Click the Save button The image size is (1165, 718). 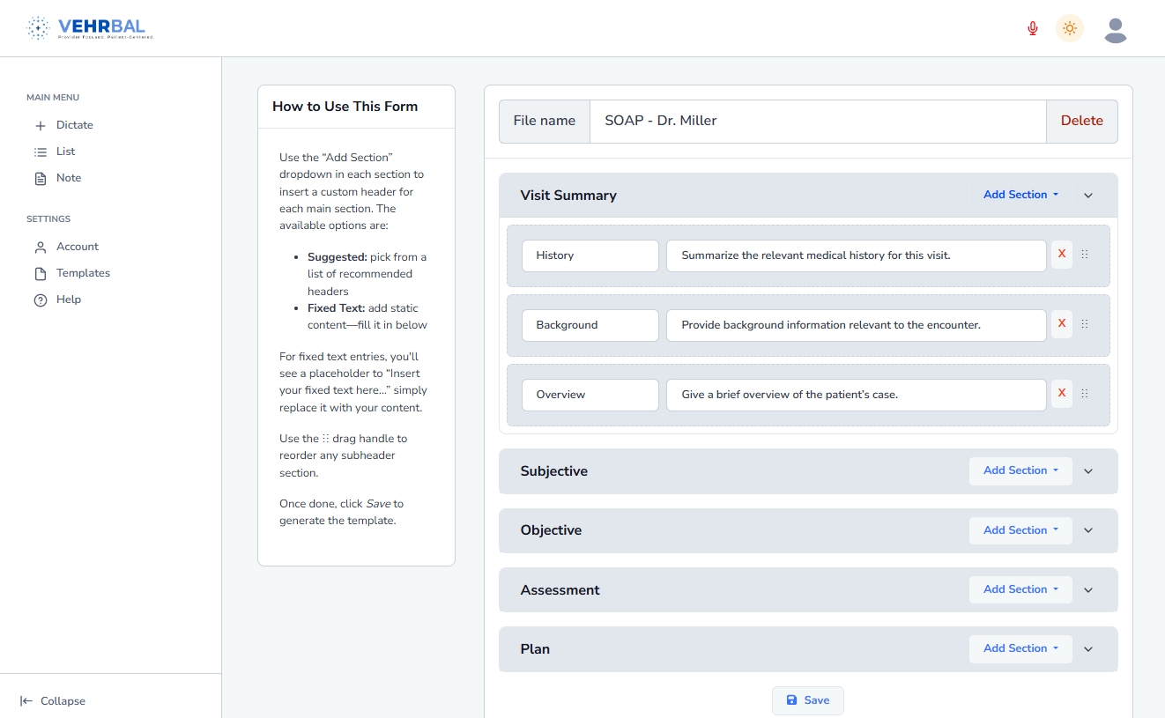(807, 700)
